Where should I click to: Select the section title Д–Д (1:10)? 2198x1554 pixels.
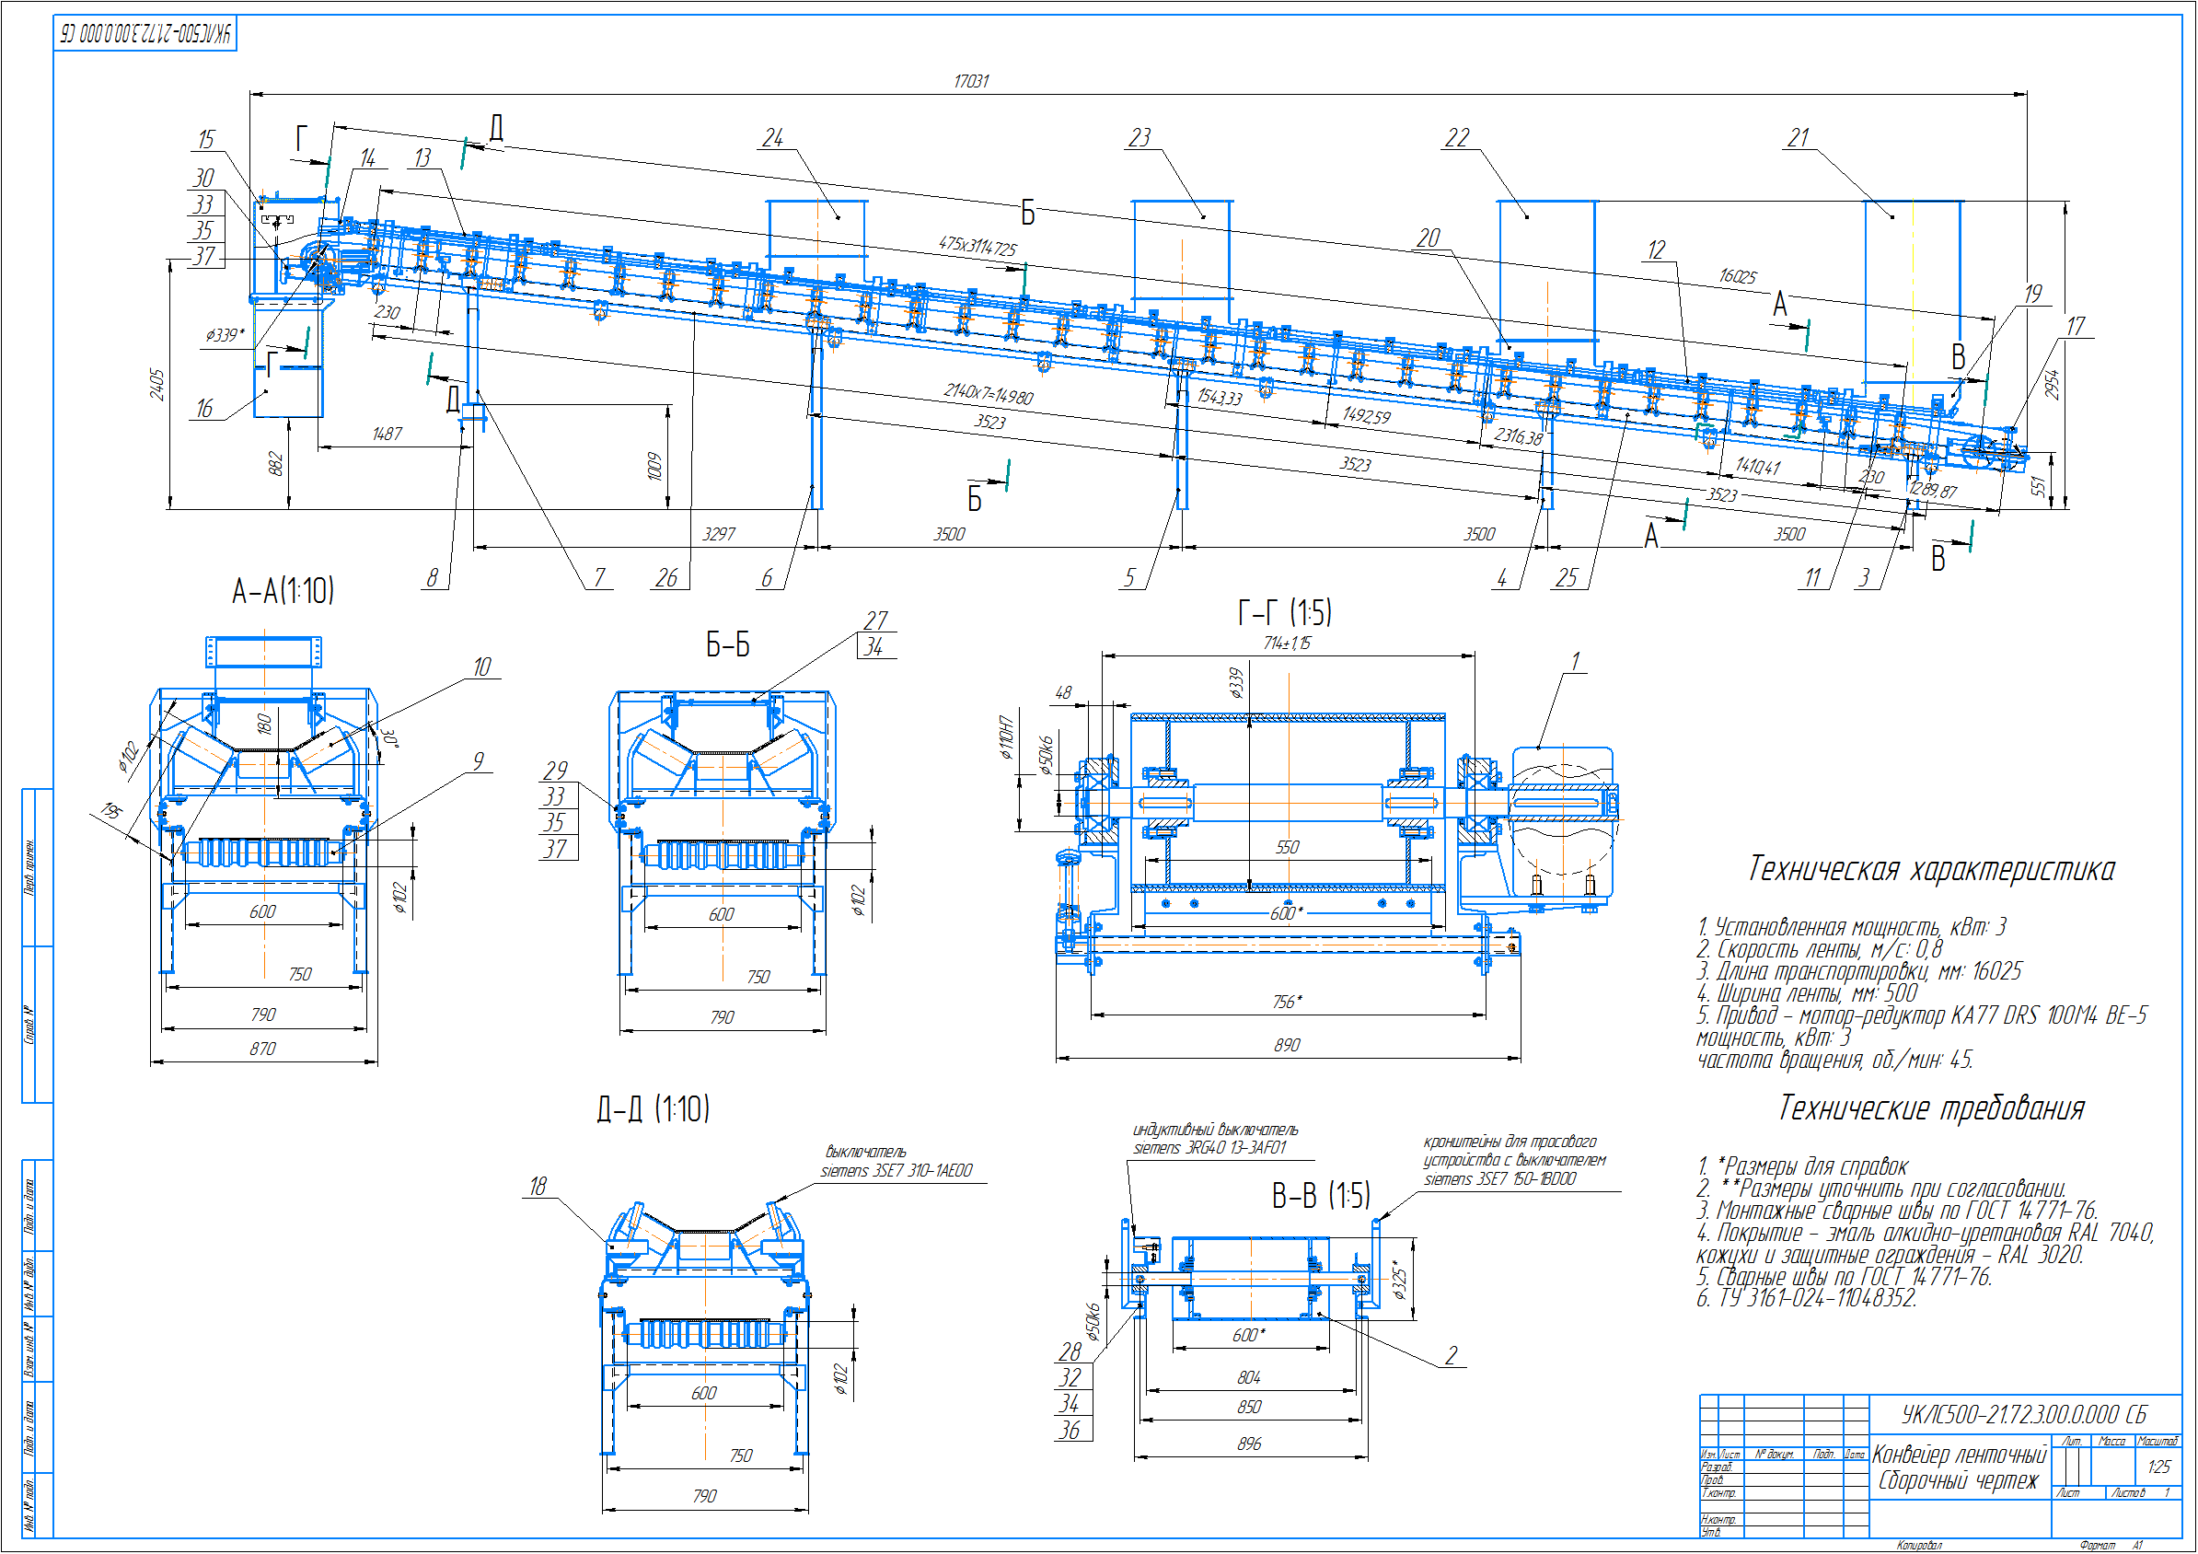[654, 1108]
